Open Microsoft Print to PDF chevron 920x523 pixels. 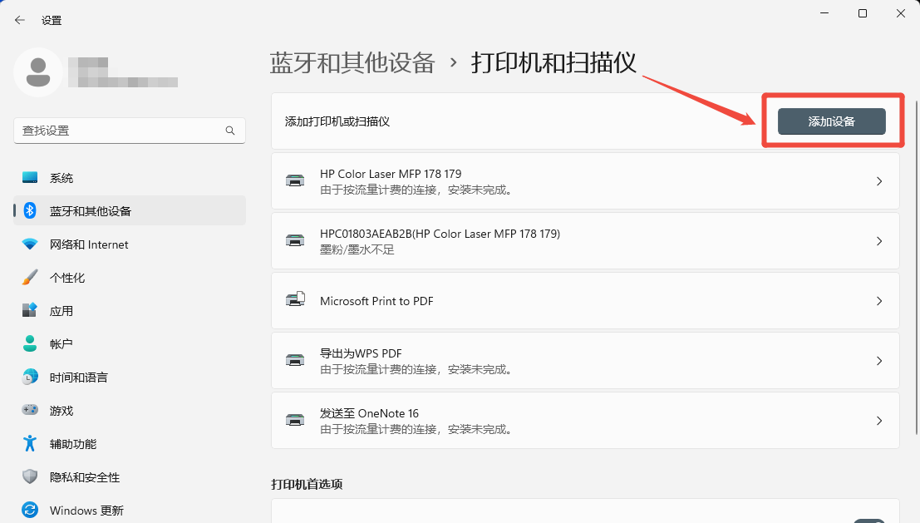point(879,301)
